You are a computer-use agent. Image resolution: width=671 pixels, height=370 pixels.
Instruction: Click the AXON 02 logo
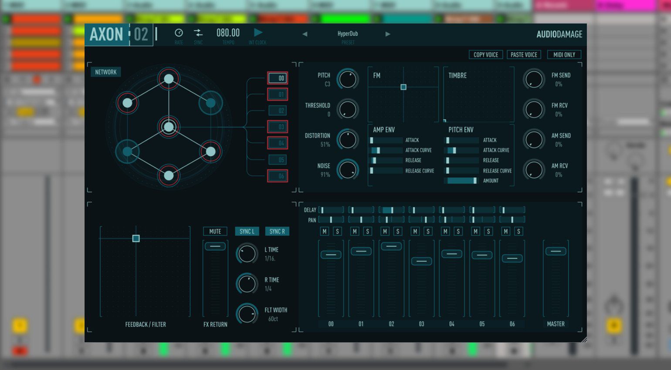click(119, 34)
